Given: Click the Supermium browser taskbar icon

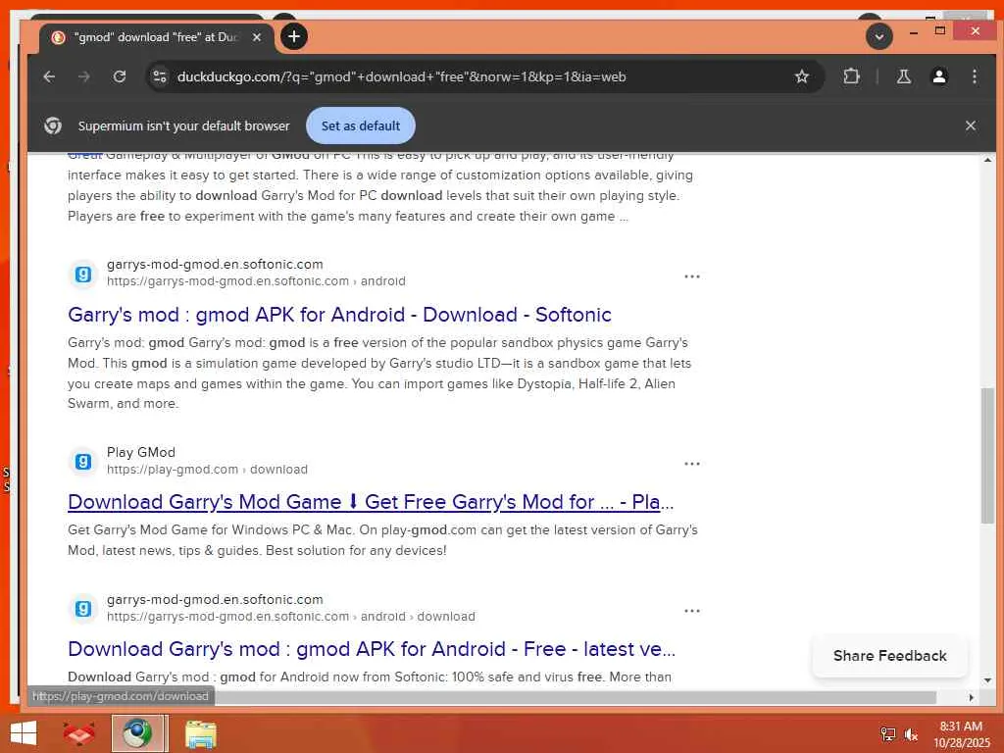Looking at the screenshot, I should (138, 733).
